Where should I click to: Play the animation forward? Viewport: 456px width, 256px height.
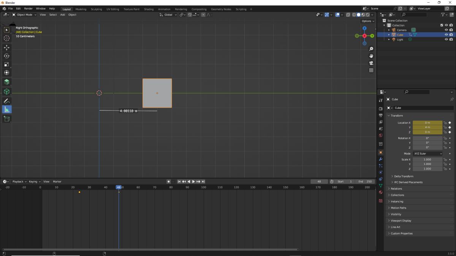point(193,182)
